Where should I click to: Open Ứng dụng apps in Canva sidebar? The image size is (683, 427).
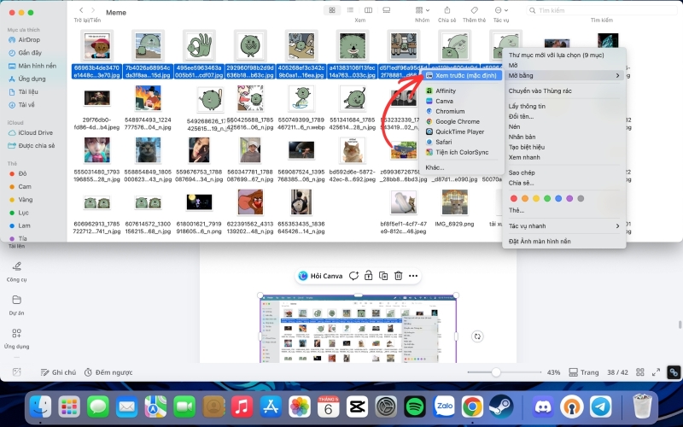pos(16,338)
